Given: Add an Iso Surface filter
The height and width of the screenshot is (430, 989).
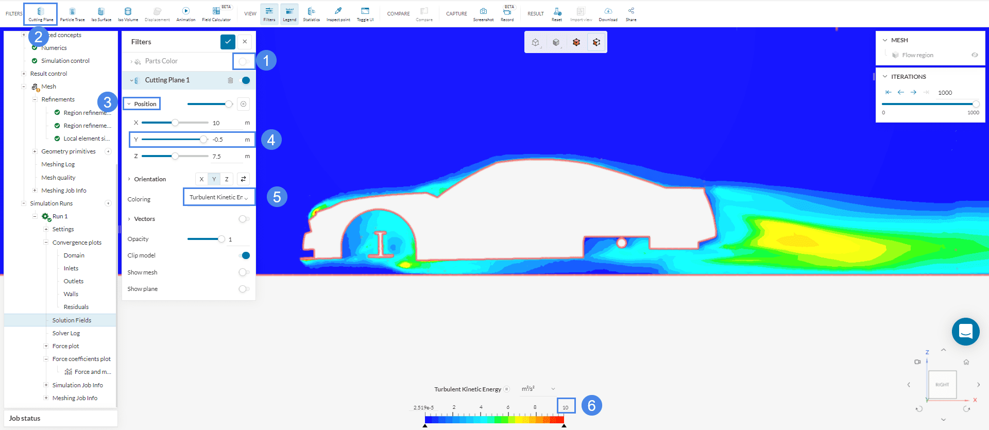Looking at the screenshot, I should pos(101,13).
